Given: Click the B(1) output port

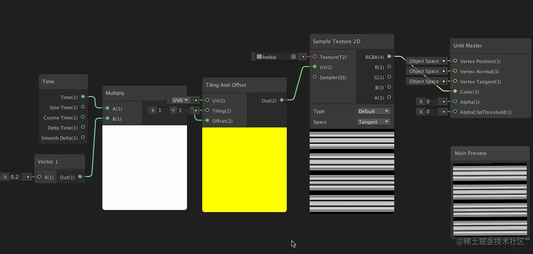Looking at the screenshot, I should click(389, 87).
